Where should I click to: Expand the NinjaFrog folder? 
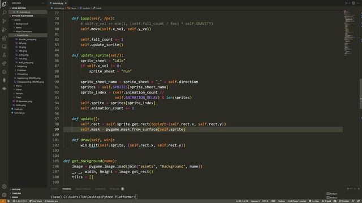pos(28,67)
